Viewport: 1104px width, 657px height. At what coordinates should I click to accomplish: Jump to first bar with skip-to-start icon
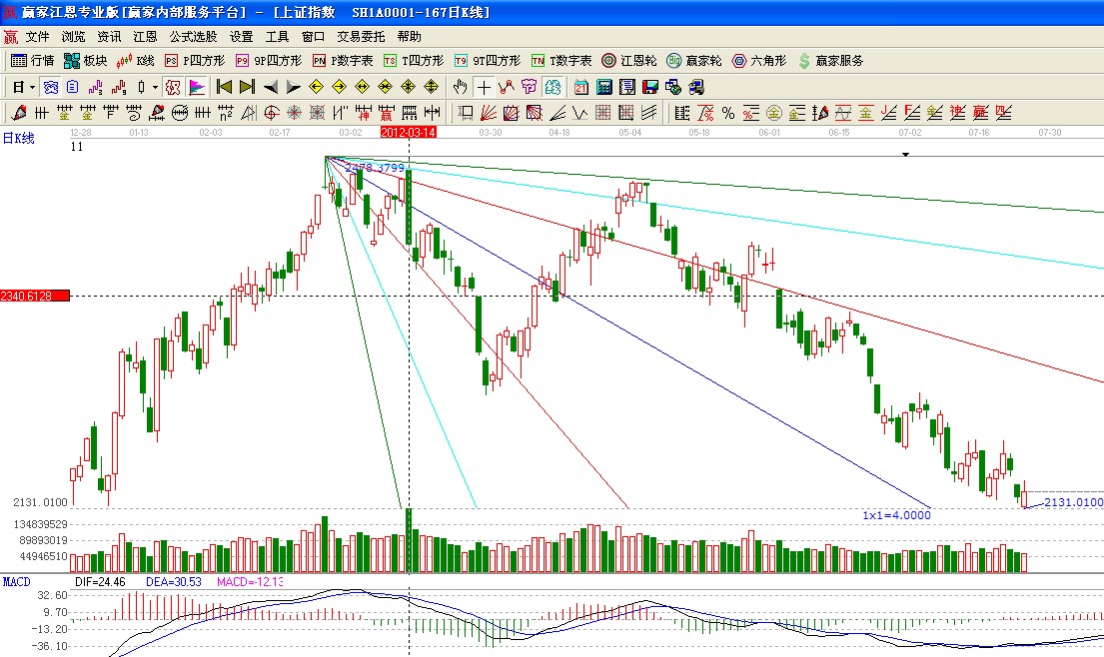(224, 87)
